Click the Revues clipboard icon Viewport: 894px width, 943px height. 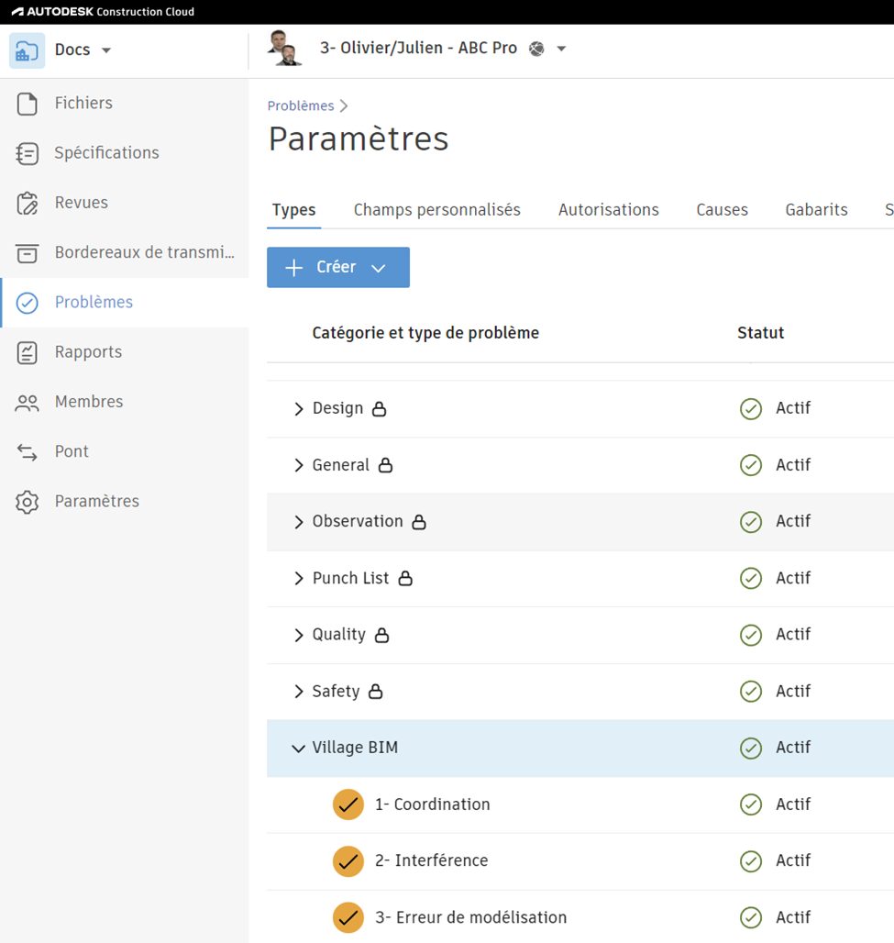(28, 204)
